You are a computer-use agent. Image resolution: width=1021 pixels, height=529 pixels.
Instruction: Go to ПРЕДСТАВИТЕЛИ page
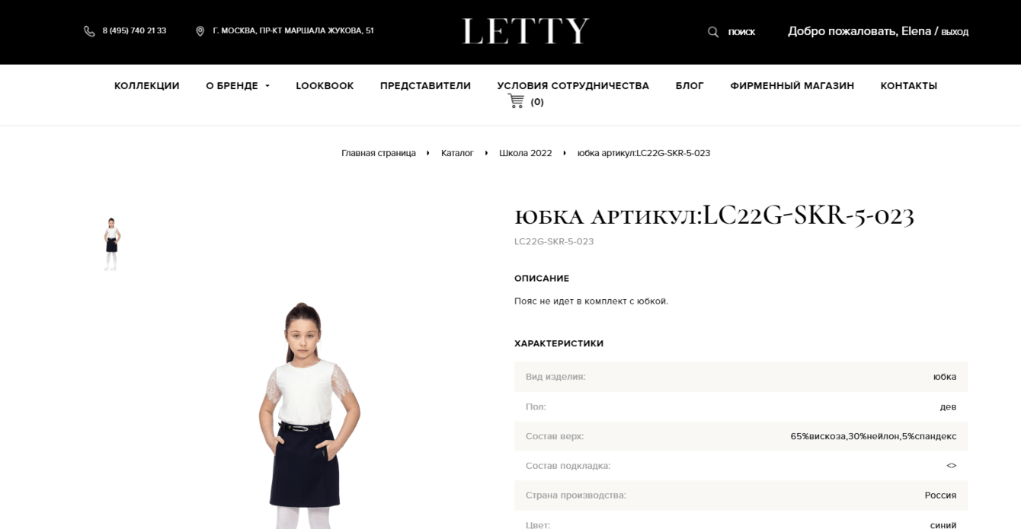425,86
